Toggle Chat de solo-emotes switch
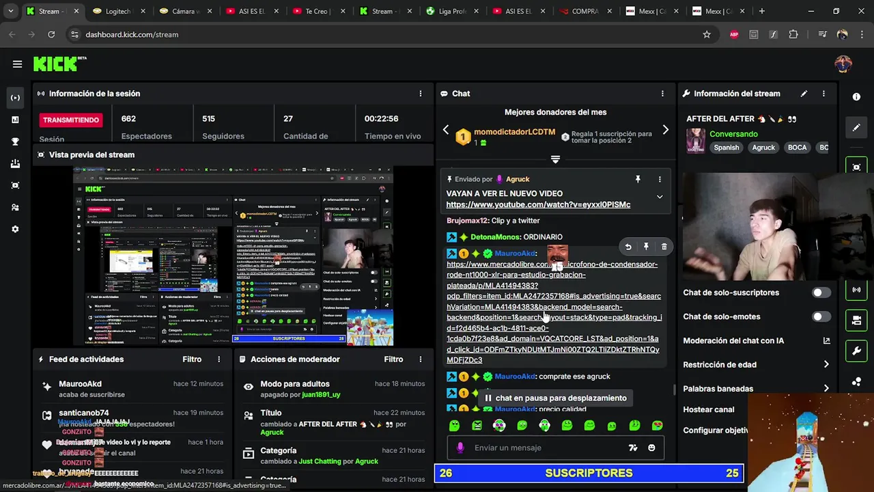Screen dimensions: 874x492 click(821, 316)
